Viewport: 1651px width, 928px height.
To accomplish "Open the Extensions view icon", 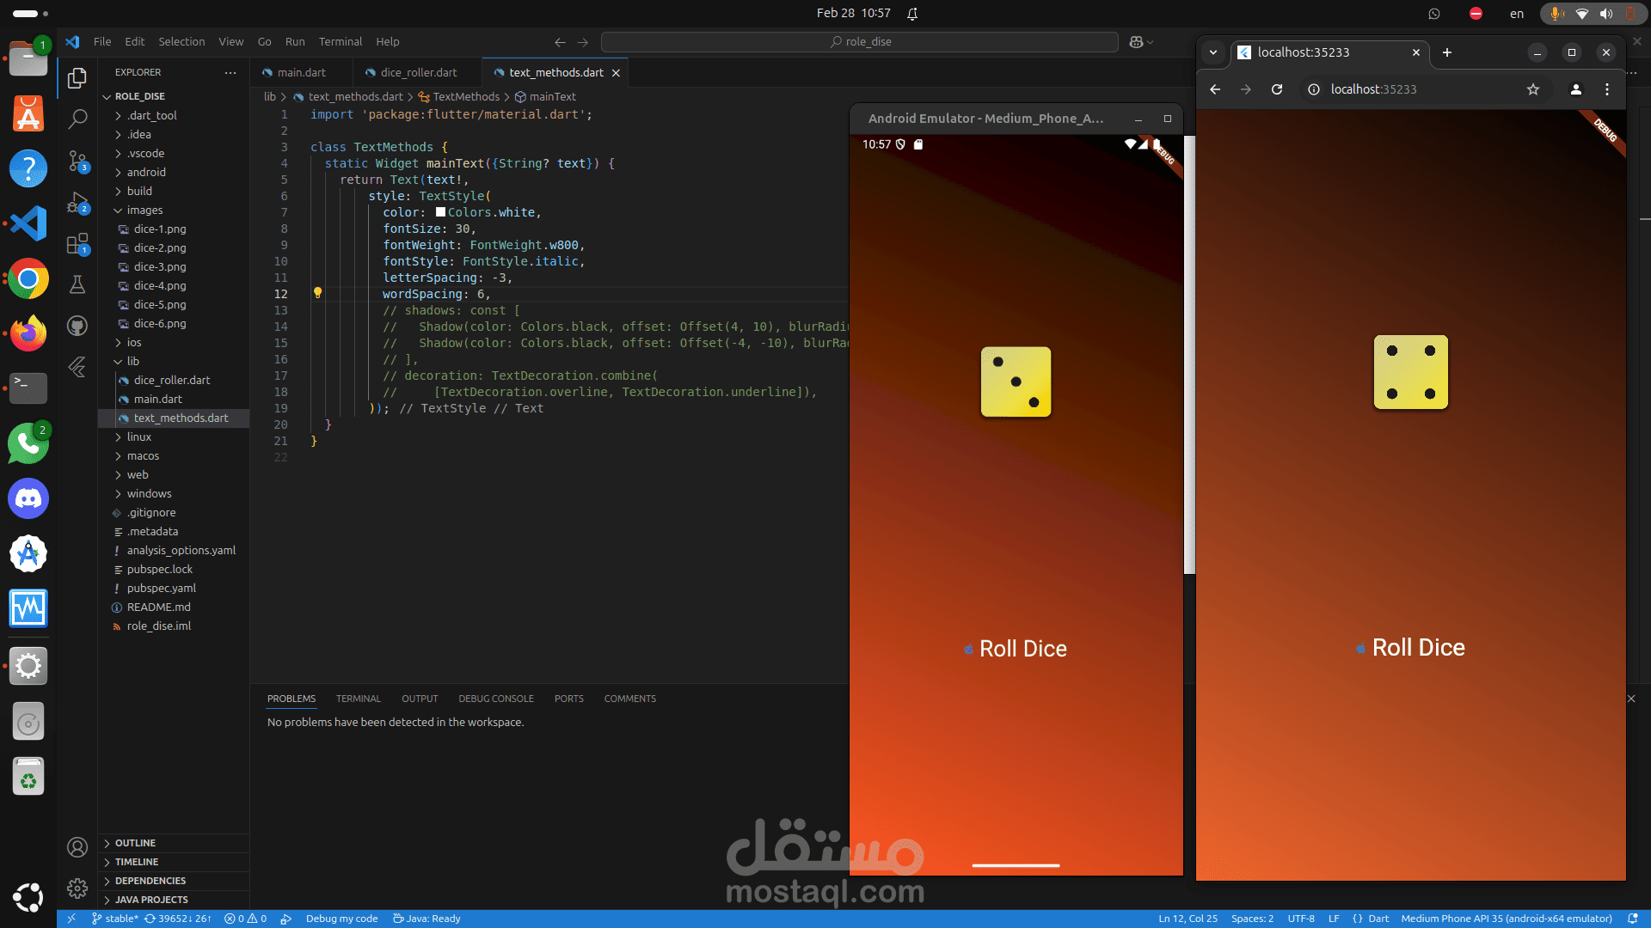I will (77, 244).
